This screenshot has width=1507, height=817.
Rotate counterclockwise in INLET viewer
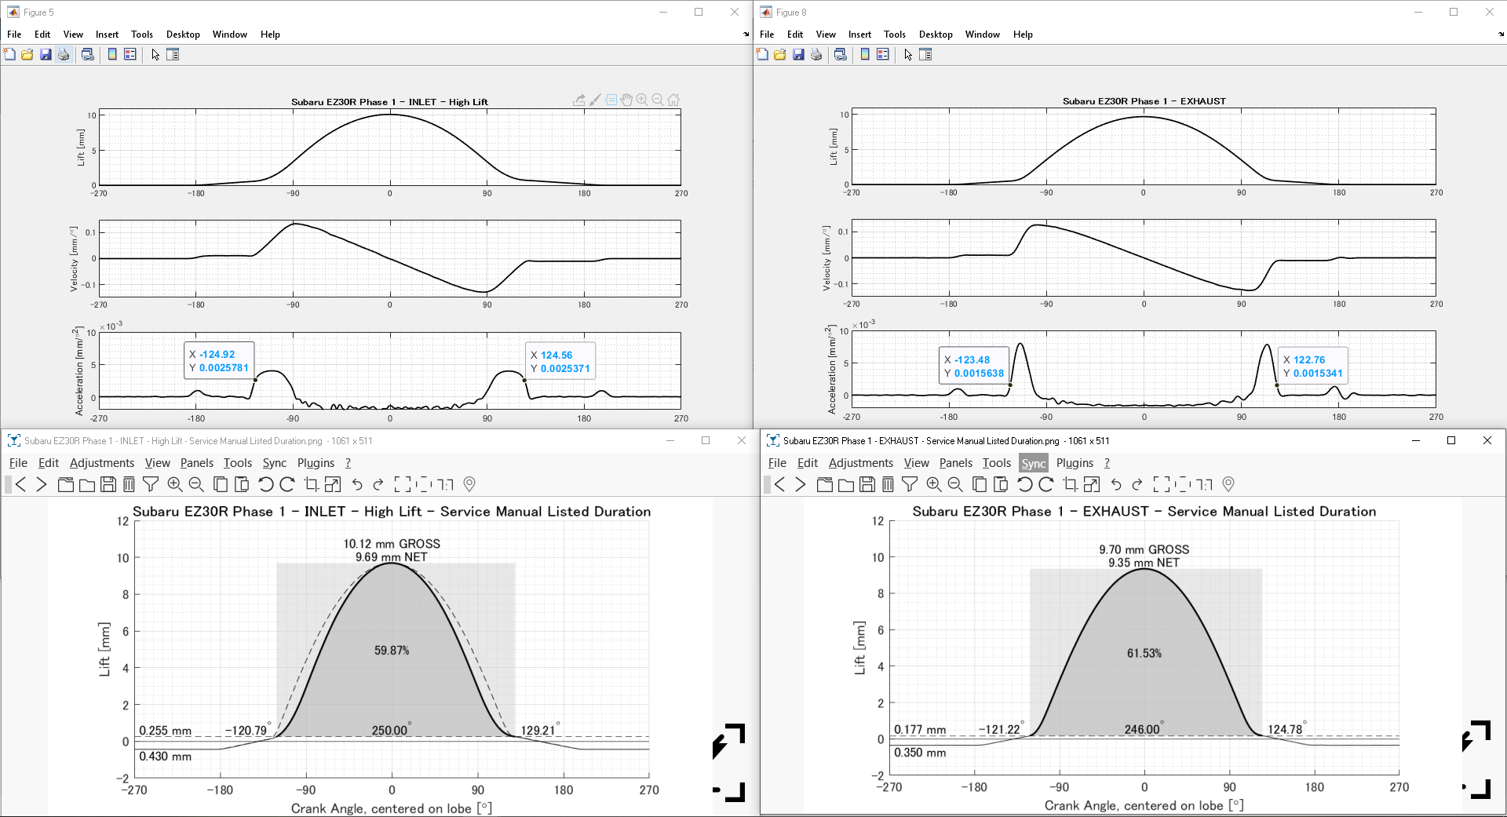(266, 484)
